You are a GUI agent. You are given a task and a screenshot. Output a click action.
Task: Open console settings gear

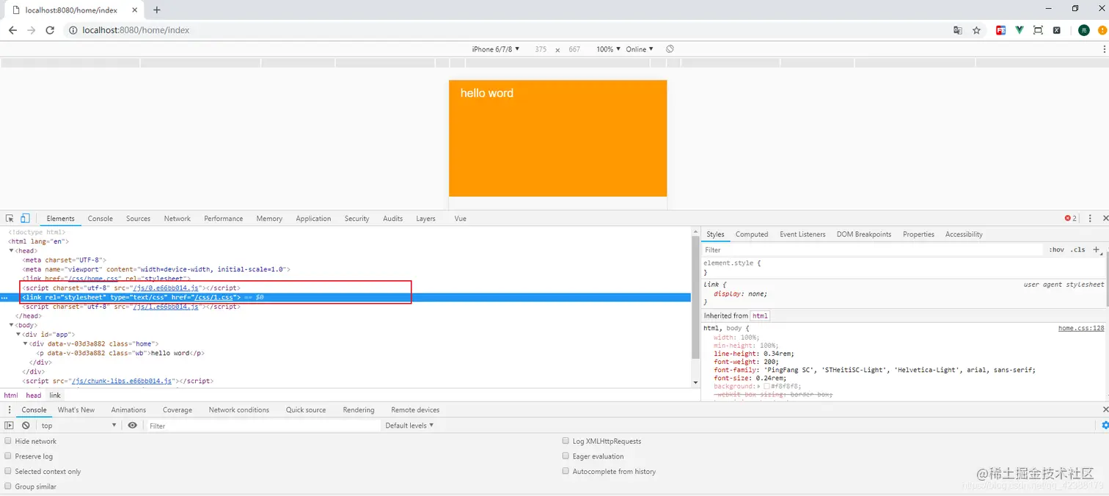[1105, 426]
